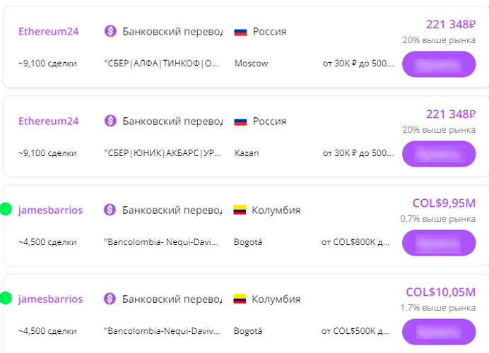
Task: Open the Ethereum24 profile in the Moscow offer
Action: (48, 32)
